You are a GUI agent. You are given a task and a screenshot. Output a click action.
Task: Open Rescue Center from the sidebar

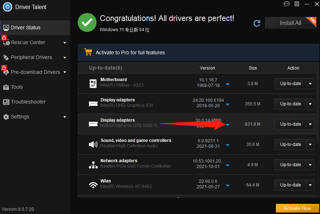tap(35, 42)
